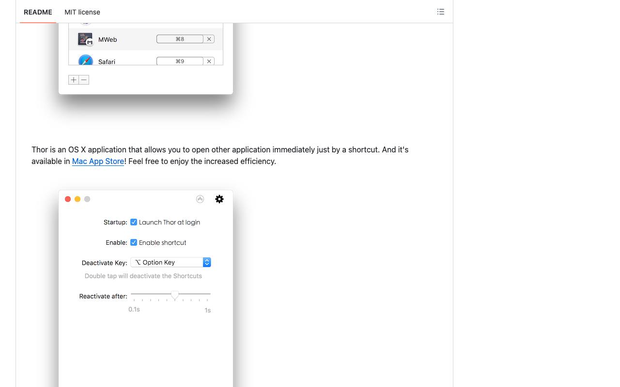Click the yellow minimize window button
Screen dimensions: 620x387
pos(77,199)
